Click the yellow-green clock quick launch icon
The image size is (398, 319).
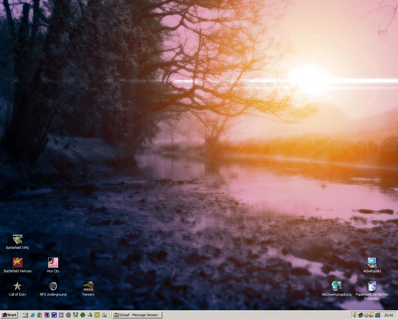(97, 315)
